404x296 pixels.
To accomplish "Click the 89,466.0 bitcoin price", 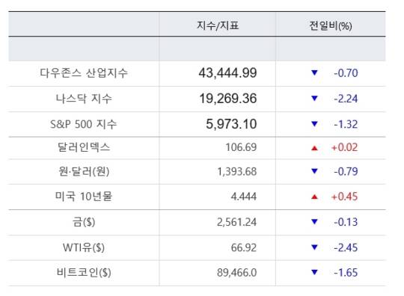I will [236, 273].
